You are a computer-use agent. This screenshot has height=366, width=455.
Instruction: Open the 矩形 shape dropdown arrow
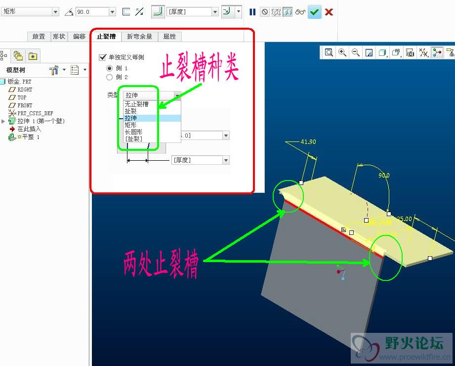coord(55,12)
